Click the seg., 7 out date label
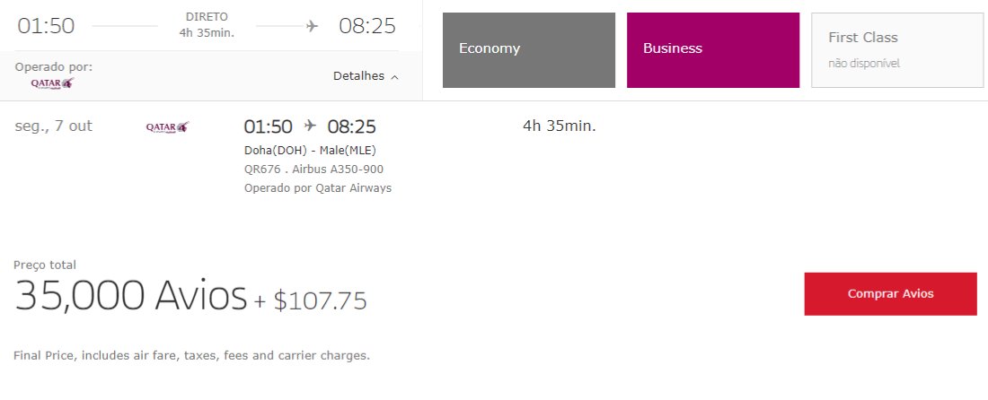This screenshot has height=400, width=988. (x=54, y=126)
